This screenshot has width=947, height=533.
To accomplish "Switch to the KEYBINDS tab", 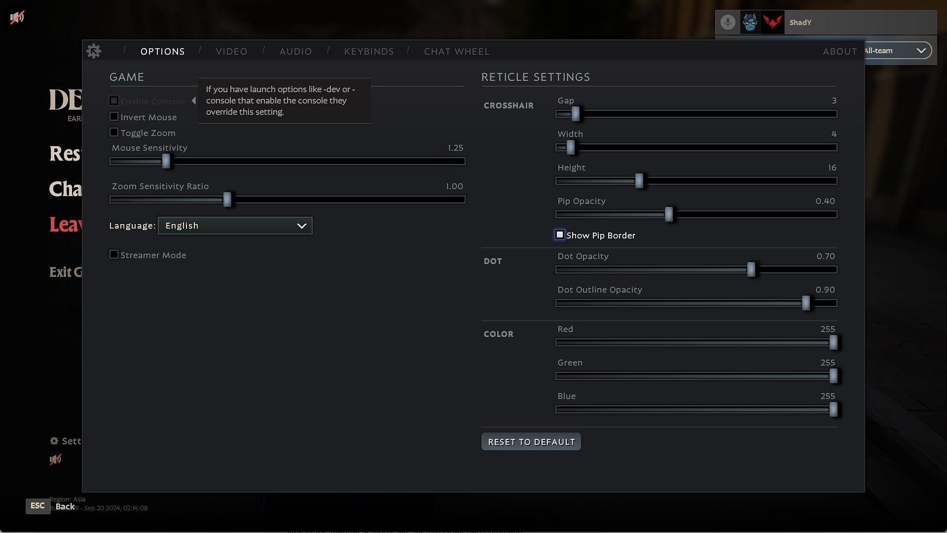I will click(x=369, y=51).
